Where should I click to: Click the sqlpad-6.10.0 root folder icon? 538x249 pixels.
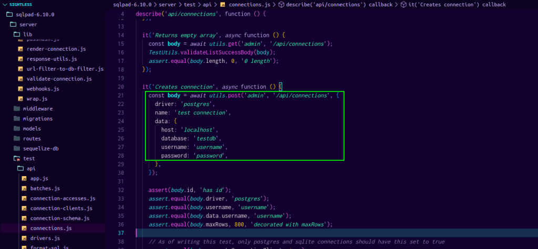[x=9, y=14]
